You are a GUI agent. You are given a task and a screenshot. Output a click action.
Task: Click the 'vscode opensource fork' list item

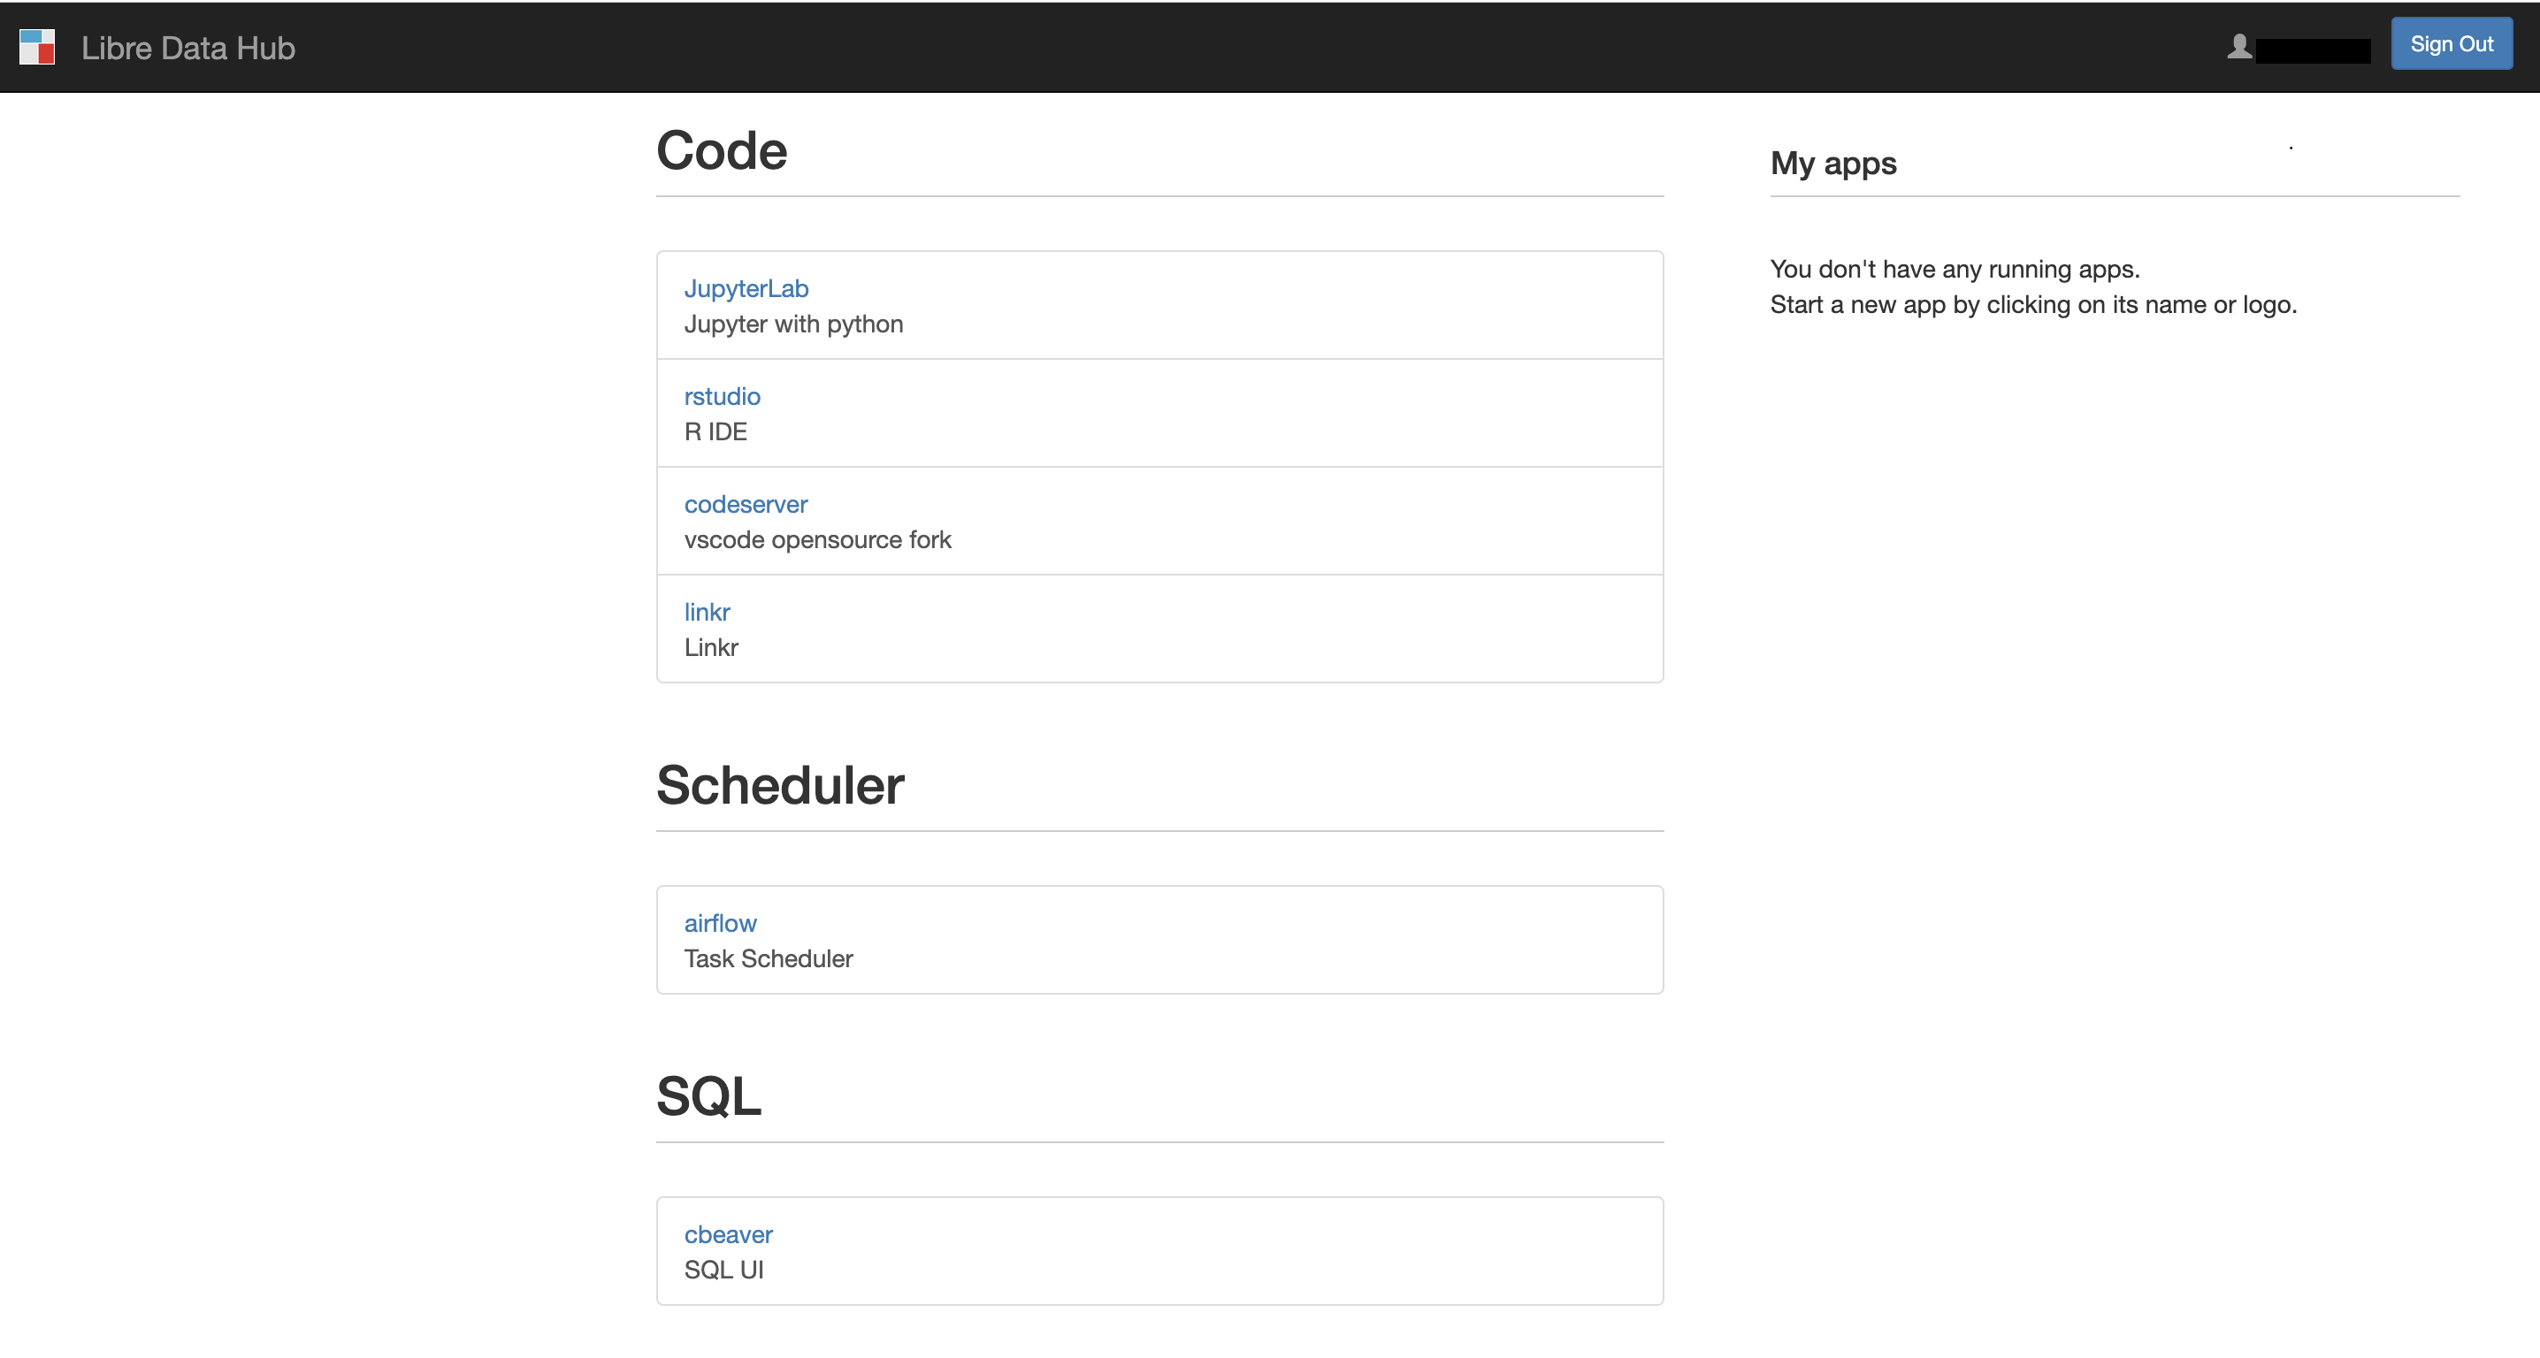point(817,540)
